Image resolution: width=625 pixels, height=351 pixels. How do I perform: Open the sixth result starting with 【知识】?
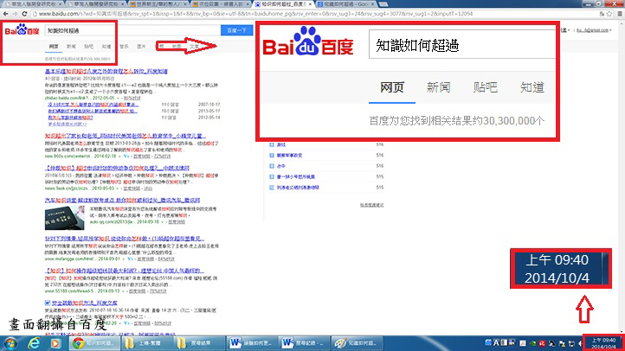pyautogui.click(x=125, y=271)
